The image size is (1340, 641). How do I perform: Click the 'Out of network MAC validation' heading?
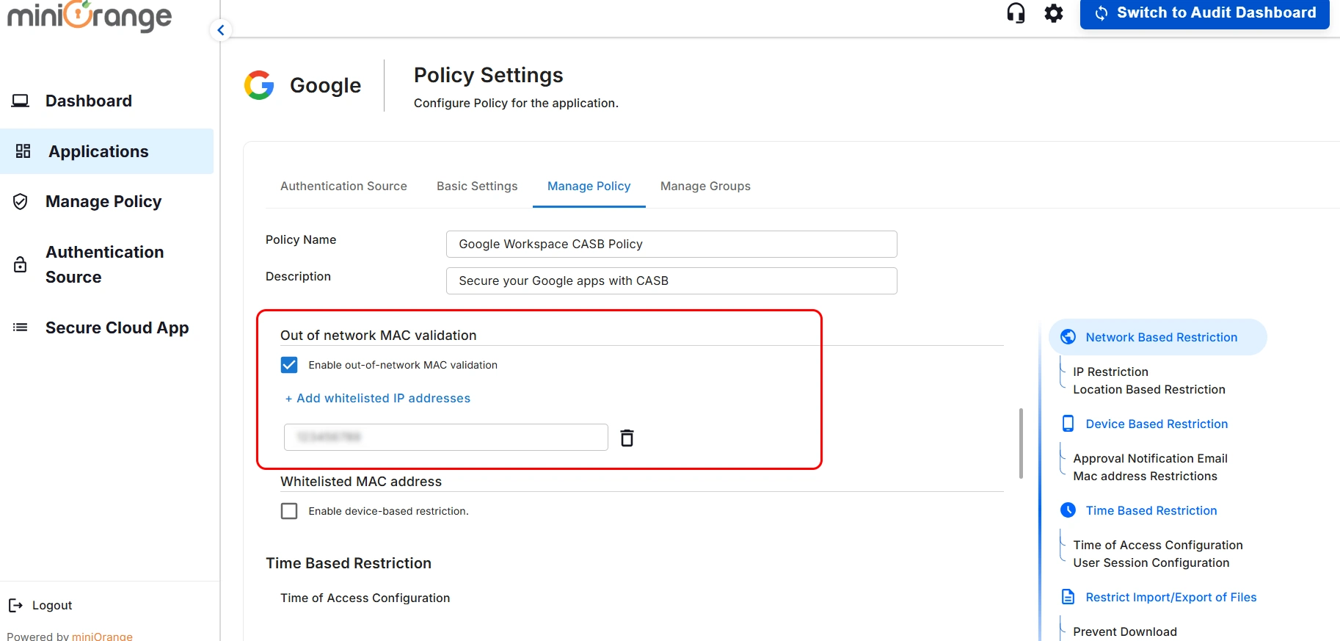(x=379, y=336)
